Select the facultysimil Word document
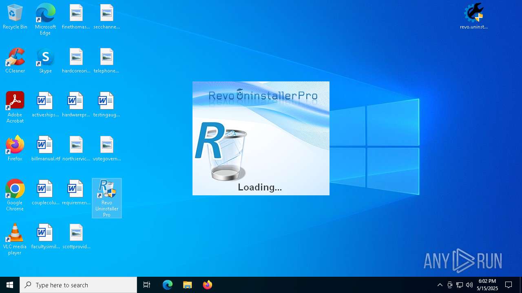This screenshot has height=293, width=522. [x=45, y=237]
